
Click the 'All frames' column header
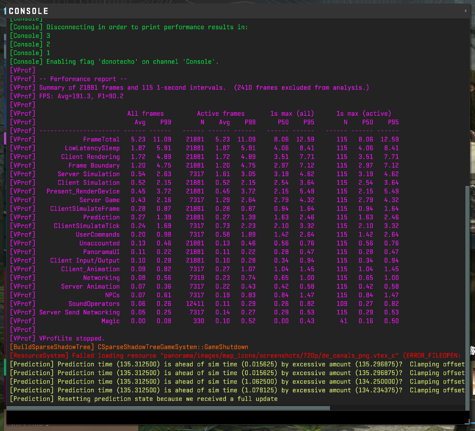[x=146, y=114]
